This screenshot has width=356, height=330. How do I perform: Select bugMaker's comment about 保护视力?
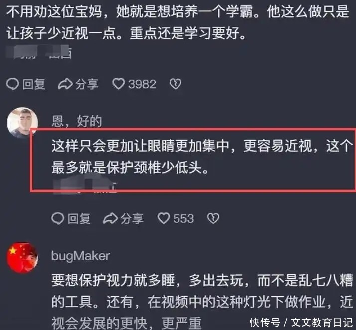point(202,301)
